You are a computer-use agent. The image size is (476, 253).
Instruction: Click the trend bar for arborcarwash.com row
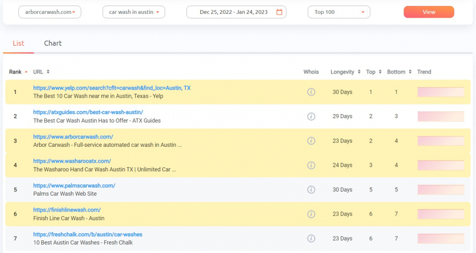[441, 141]
